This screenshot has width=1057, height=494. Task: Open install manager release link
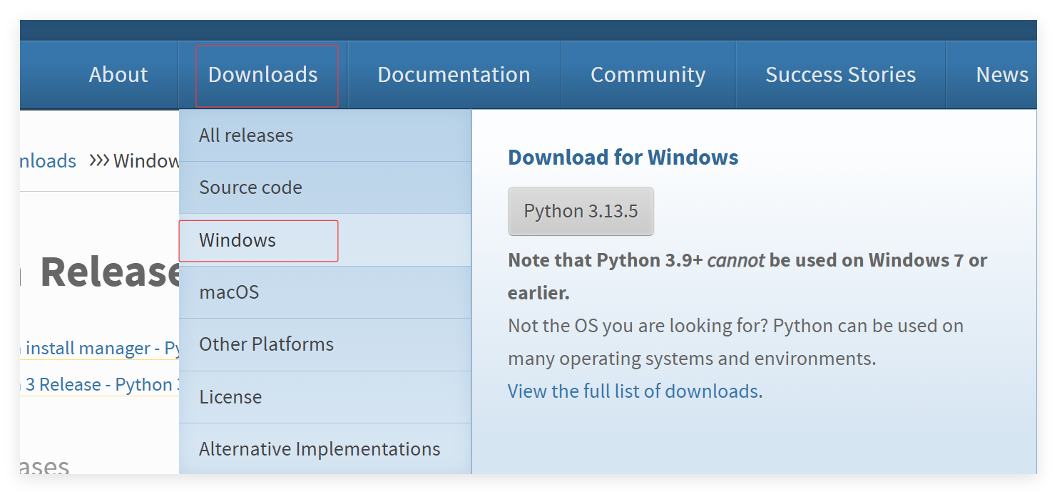click(x=100, y=349)
